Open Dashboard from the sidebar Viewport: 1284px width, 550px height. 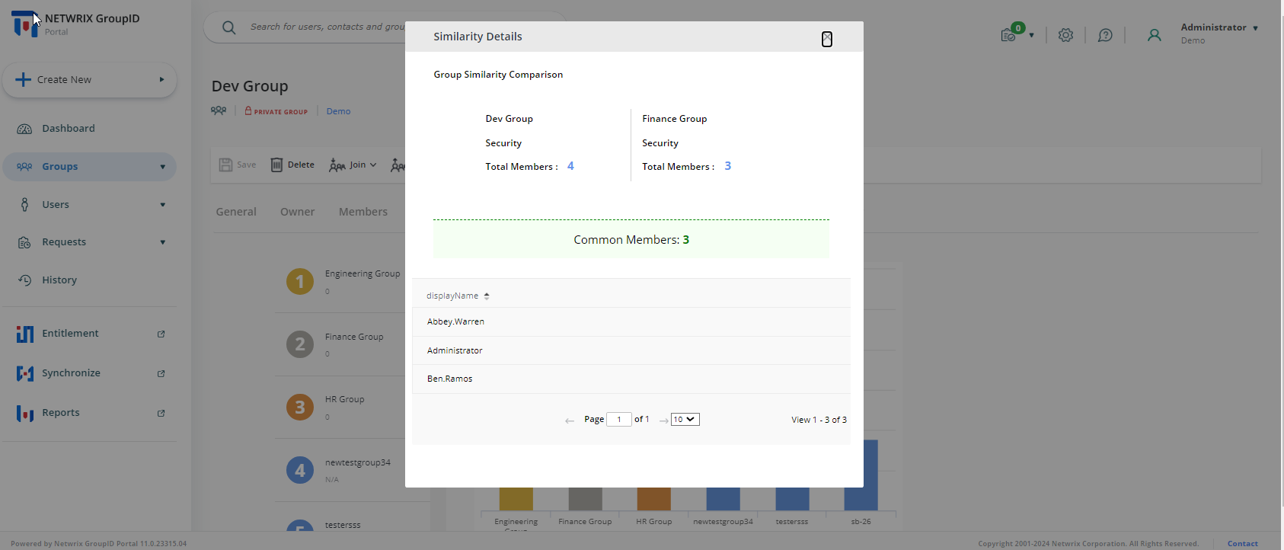(69, 129)
